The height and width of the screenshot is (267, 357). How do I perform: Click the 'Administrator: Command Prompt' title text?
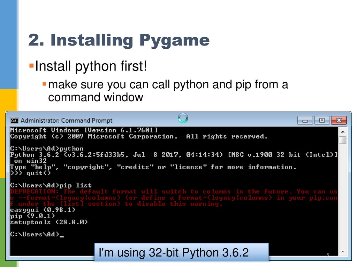pyautogui.click(x=67, y=120)
